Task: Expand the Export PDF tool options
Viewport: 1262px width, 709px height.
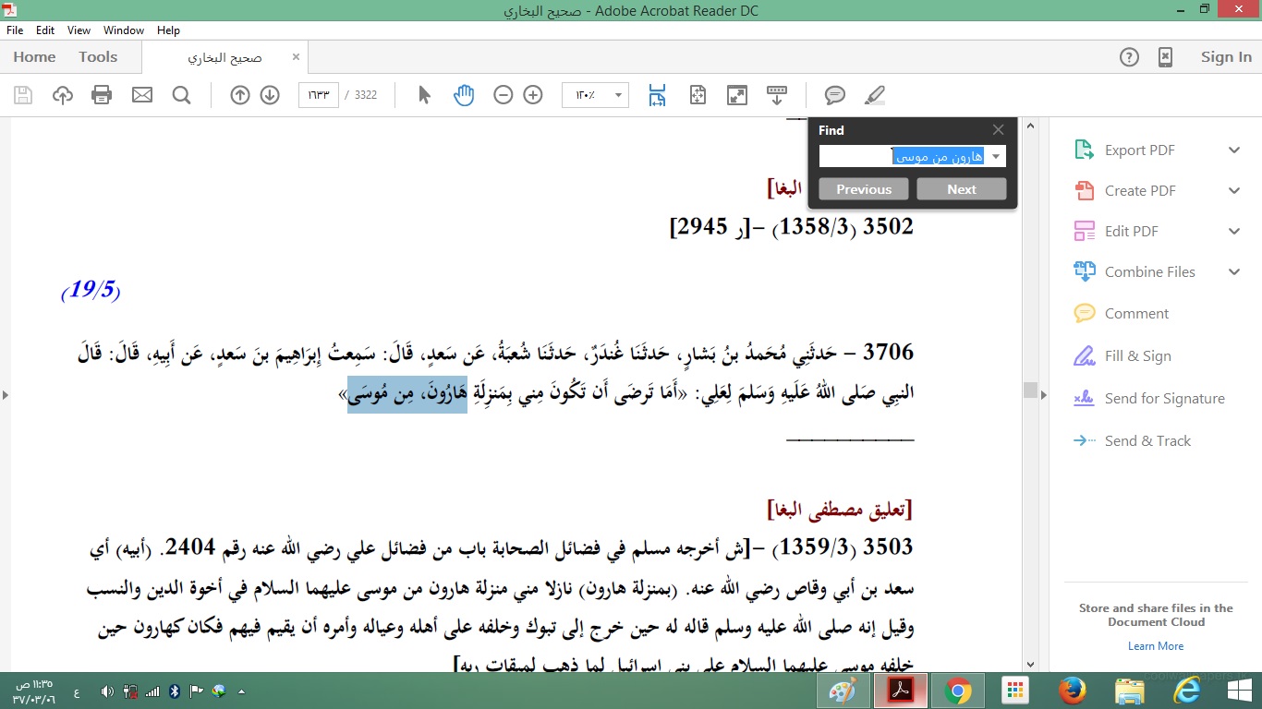Action: click(x=1233, y=150)
